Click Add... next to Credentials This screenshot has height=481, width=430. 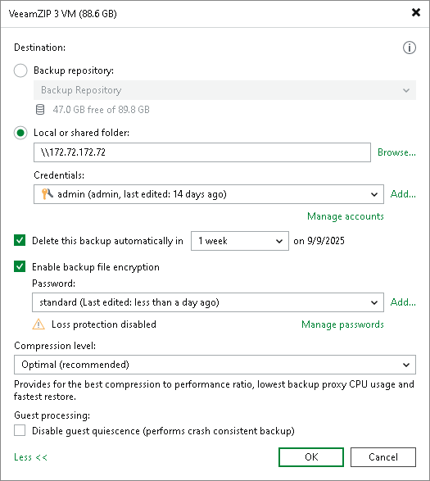click(403, 194)
